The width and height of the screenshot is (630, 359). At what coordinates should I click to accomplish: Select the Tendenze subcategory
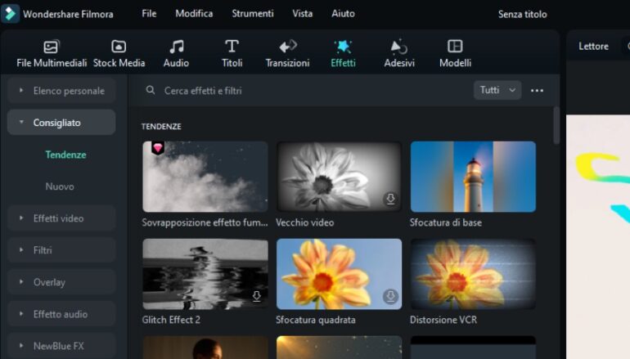pyautogui.click(x=65, y=155)
